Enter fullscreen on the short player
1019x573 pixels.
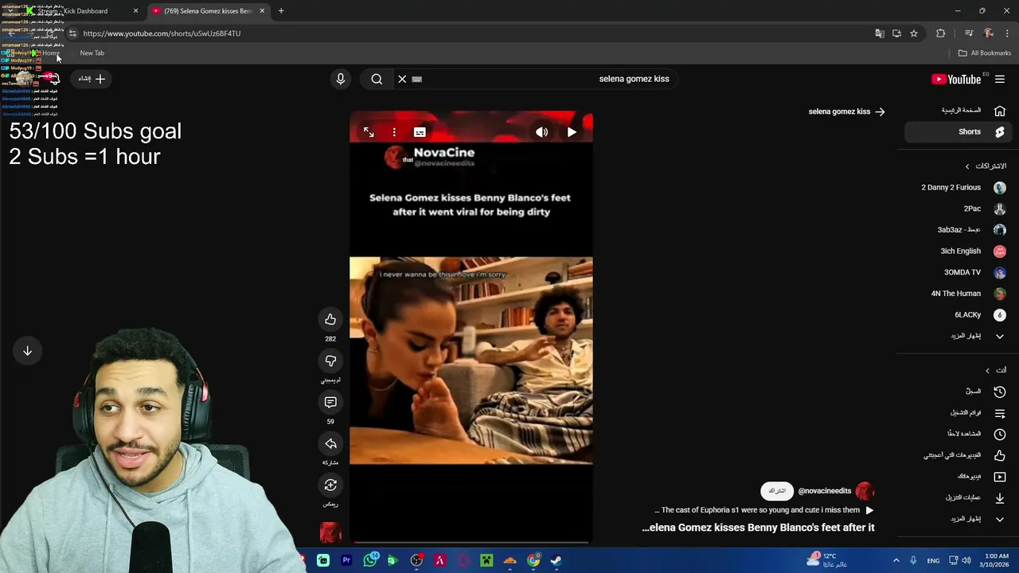click(369, 132)
